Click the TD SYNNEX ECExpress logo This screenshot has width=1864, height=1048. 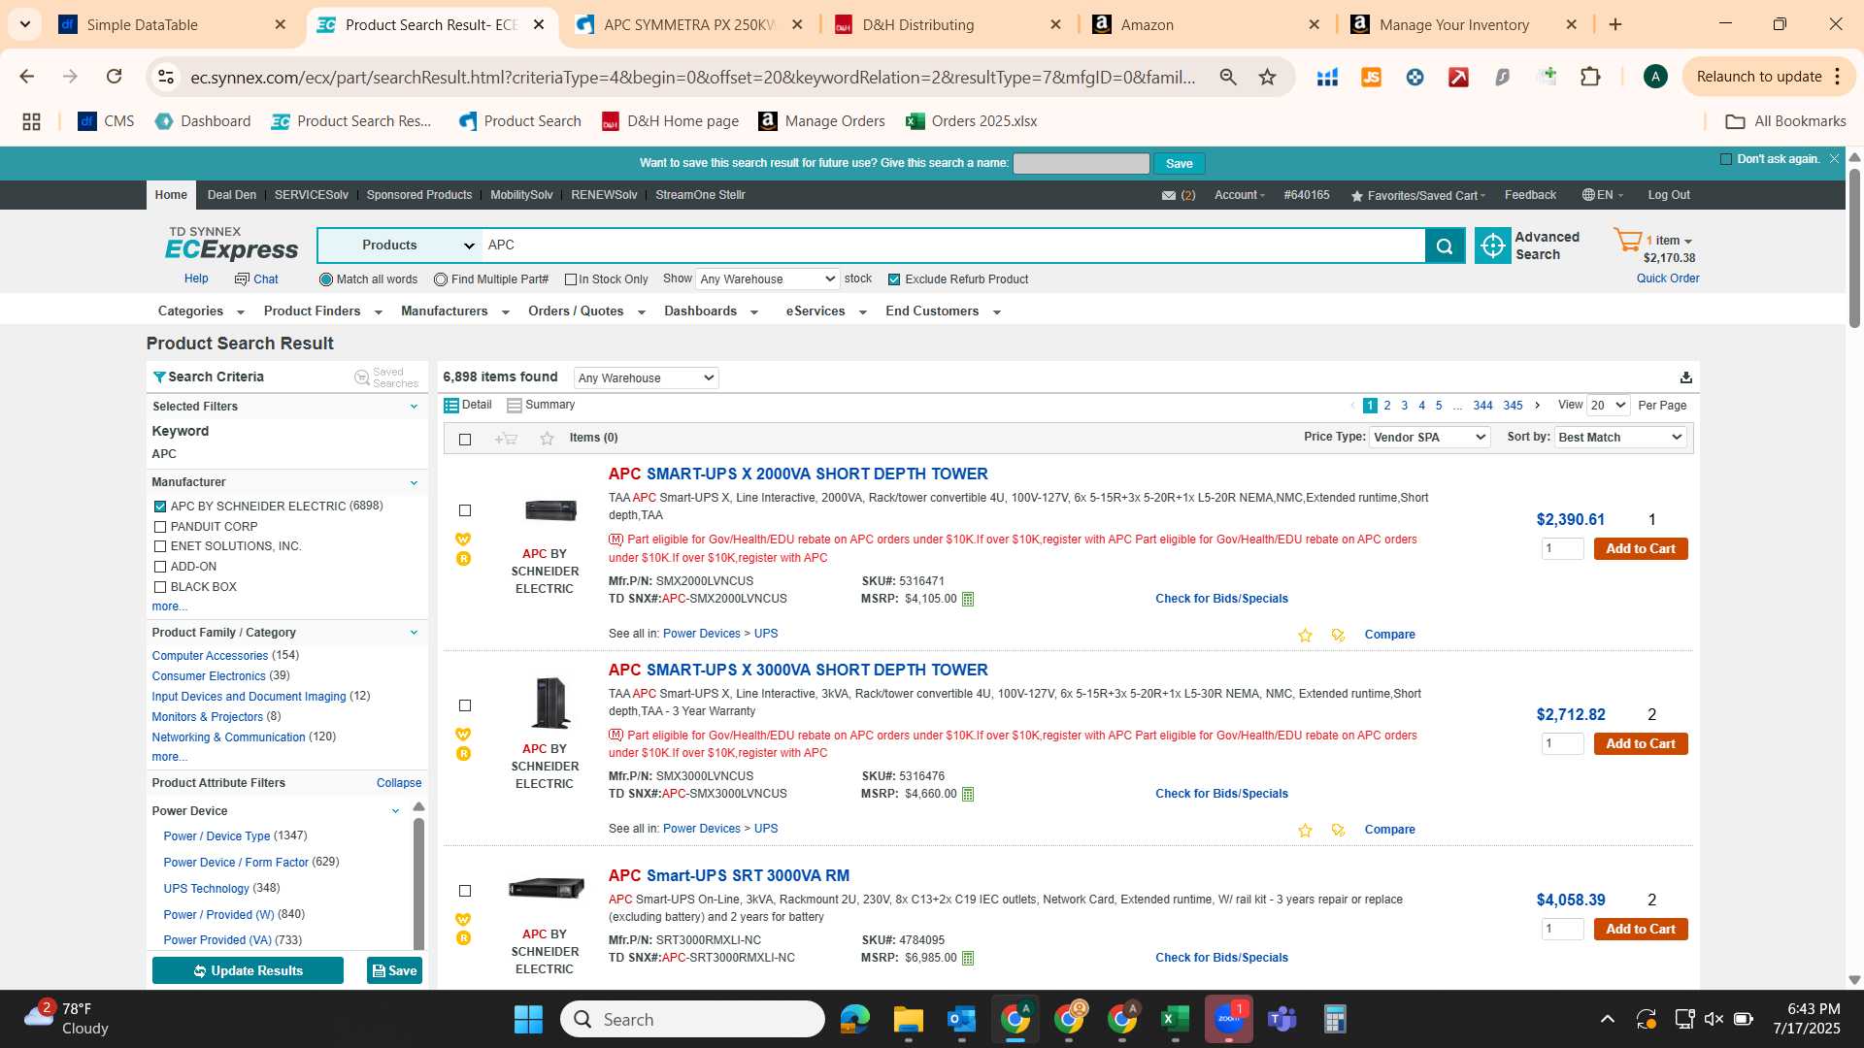(x=231, y=245)
